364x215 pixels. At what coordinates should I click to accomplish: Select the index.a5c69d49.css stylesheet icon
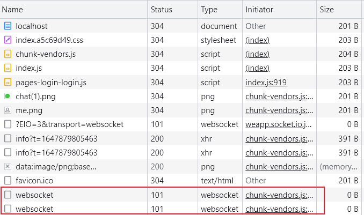pos(8,40)
